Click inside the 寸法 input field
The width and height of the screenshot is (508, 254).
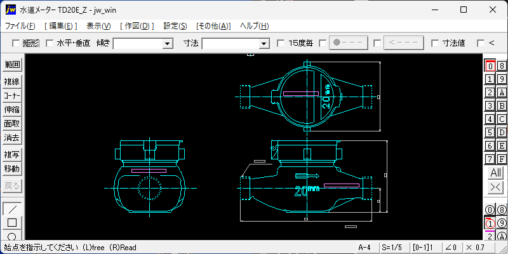(231, 43)
